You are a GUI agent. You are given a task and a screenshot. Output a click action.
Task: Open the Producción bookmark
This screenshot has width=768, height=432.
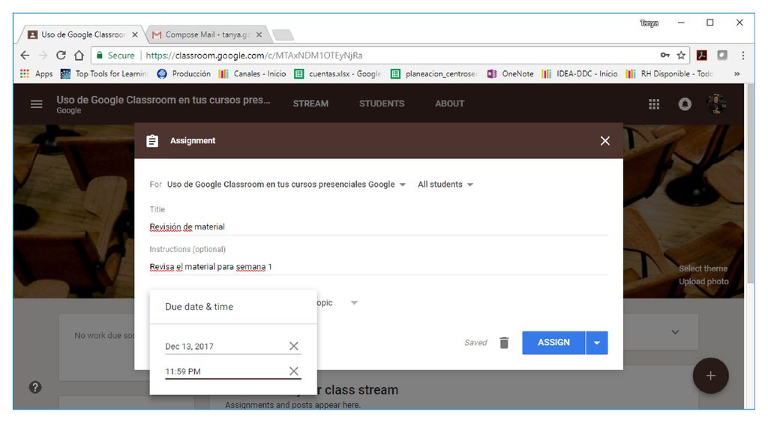point(184,73)
